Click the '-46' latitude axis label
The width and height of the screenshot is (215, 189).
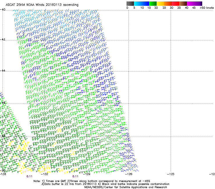click(x=3, y=103)
